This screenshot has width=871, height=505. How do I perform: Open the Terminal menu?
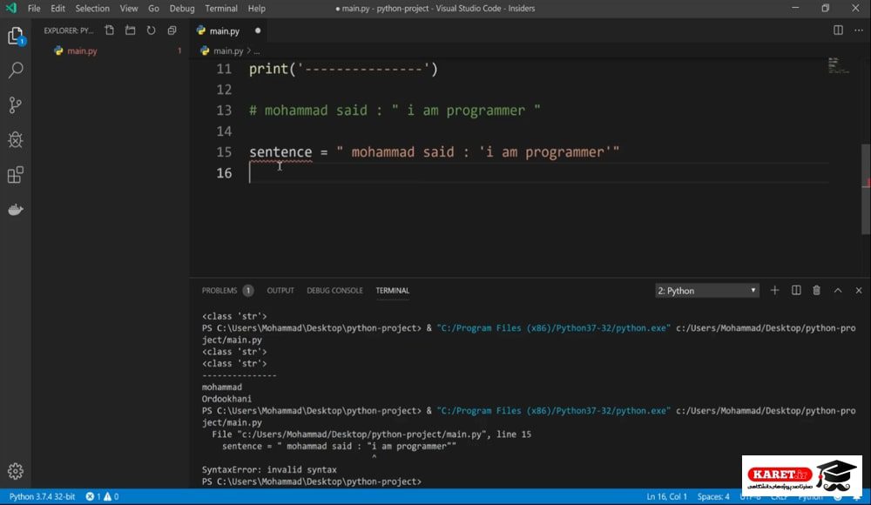[x=221, y=9]
